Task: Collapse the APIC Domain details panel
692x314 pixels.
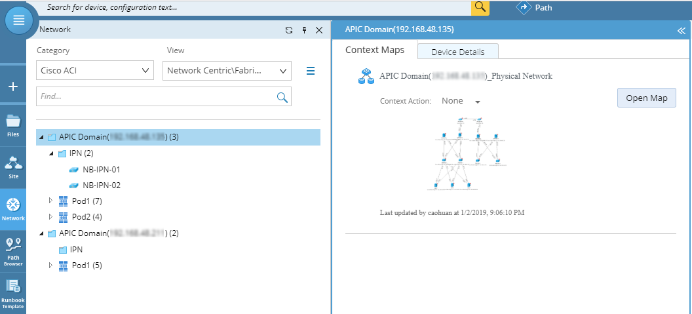Action: tap(682, 30)
